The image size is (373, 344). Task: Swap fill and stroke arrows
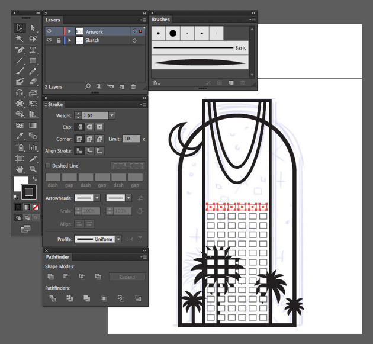tap(35, 178)
